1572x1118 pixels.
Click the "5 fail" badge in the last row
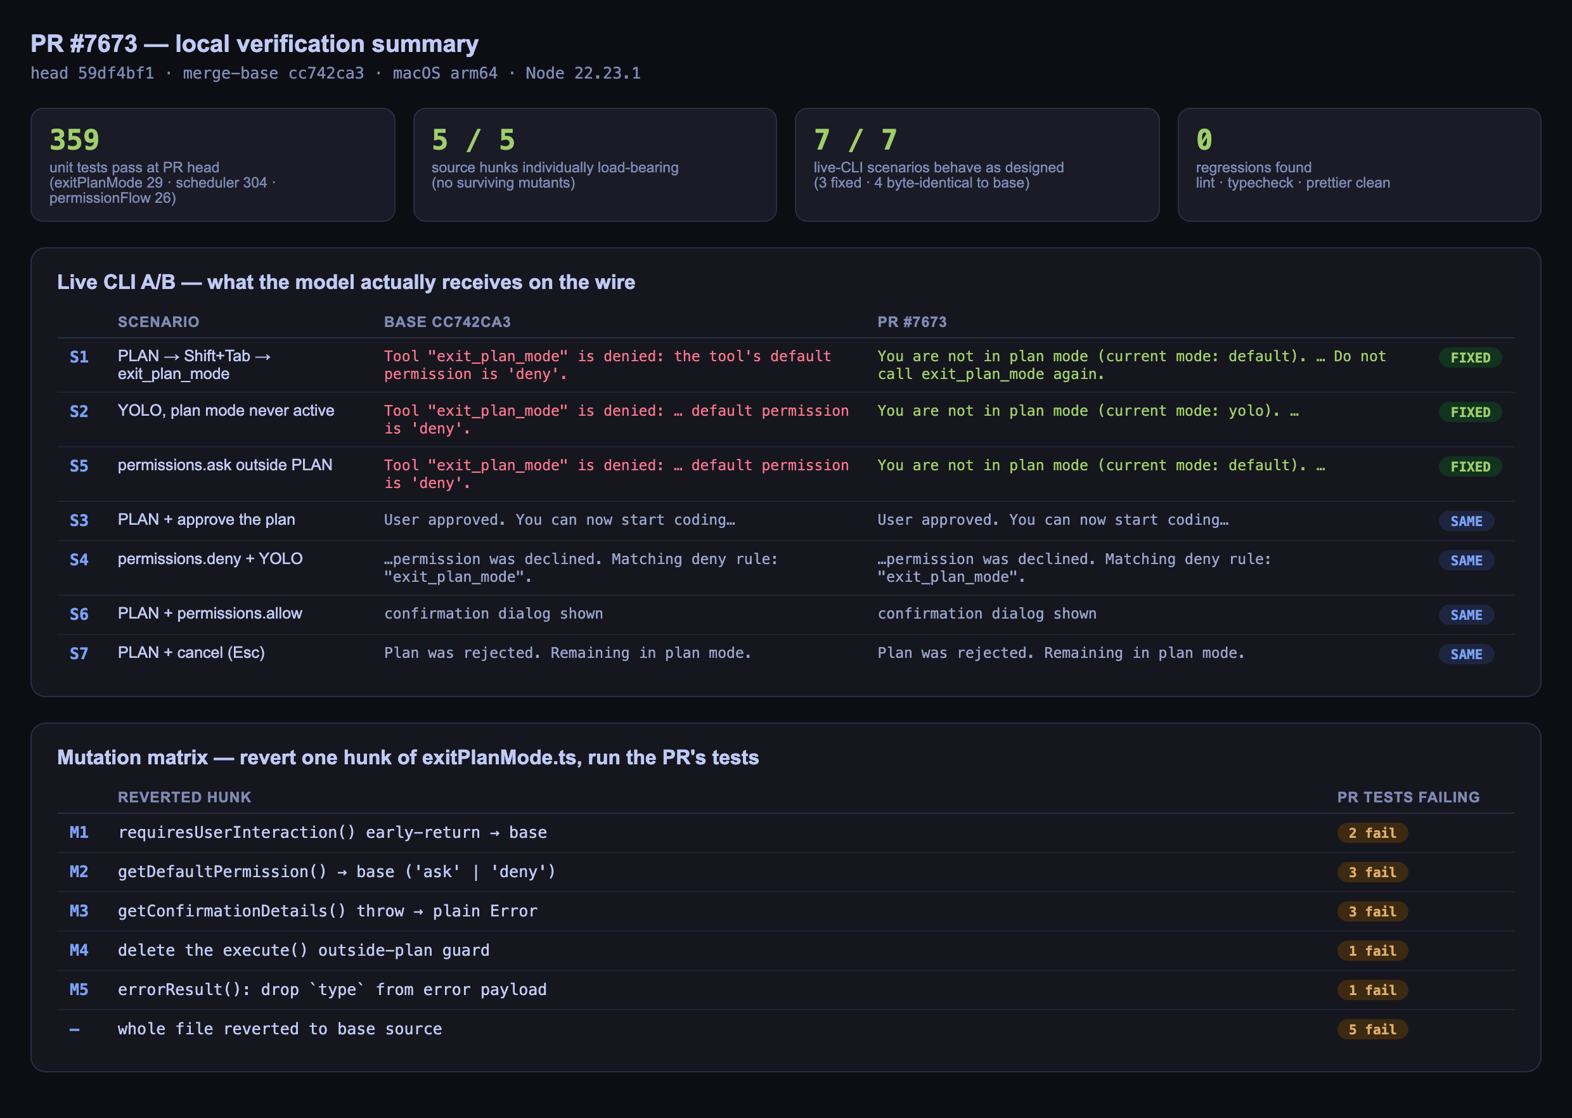(x=1372, y=1029)
